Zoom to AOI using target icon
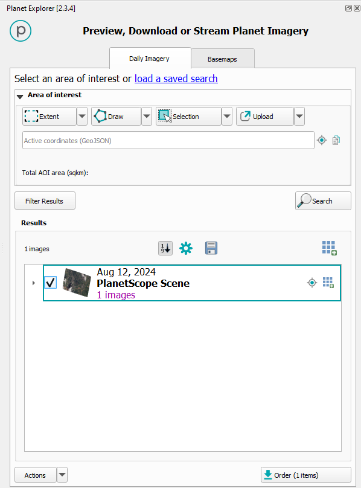This screenshot has height=488, width=361. tap(322, 140)
